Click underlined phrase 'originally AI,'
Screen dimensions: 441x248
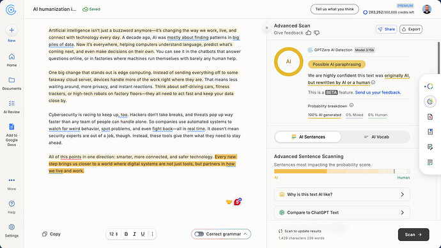pos(397,75)
